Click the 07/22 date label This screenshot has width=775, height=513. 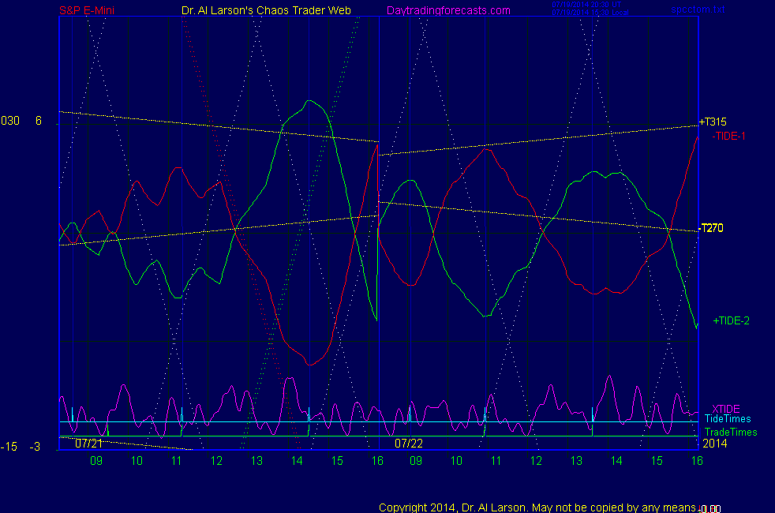(409, 444)
